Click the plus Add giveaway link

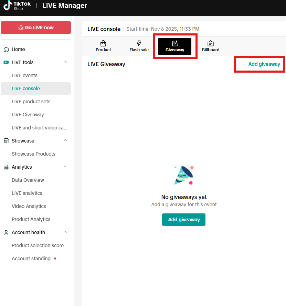(261, 64)
